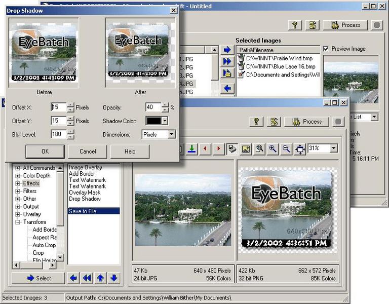
Task: Select Overlay Mask in the command list
Action: [x=85, y=193]
